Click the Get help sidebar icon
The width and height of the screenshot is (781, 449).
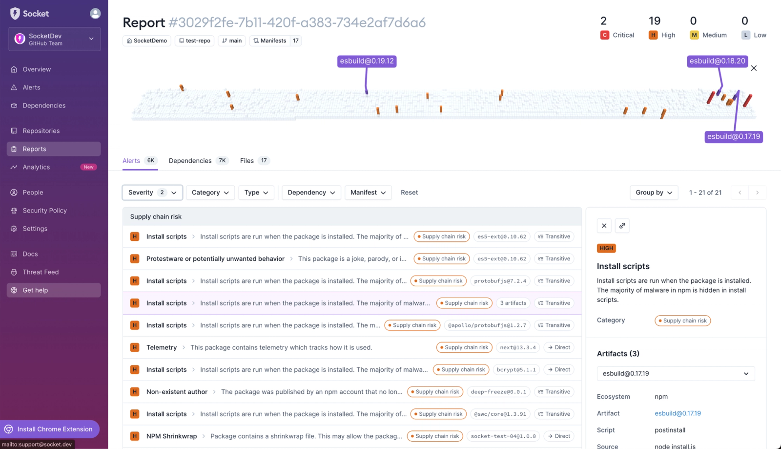pos(14,290)
